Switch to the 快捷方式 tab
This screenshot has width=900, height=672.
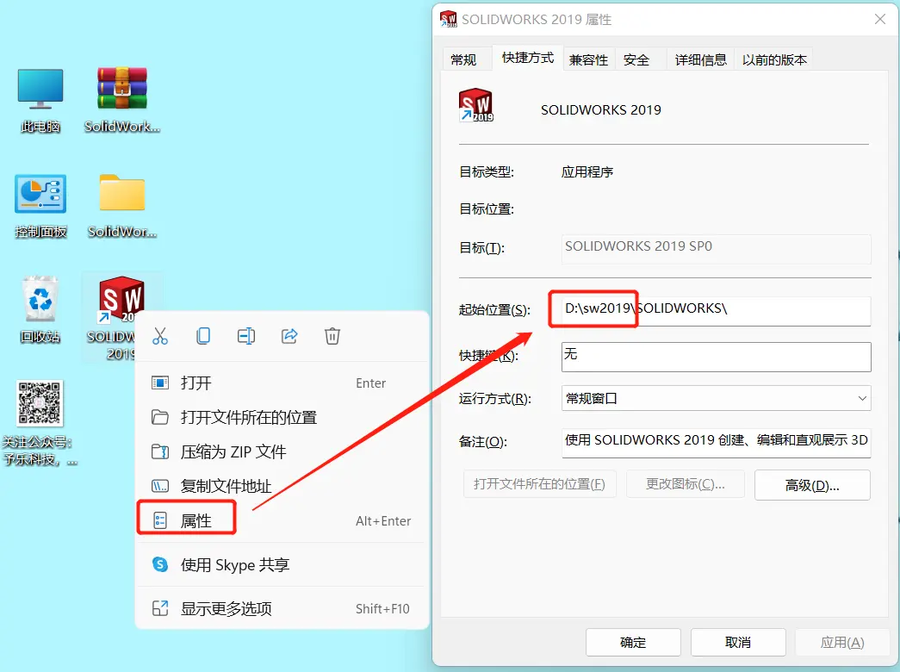click(x=528, y=58)
